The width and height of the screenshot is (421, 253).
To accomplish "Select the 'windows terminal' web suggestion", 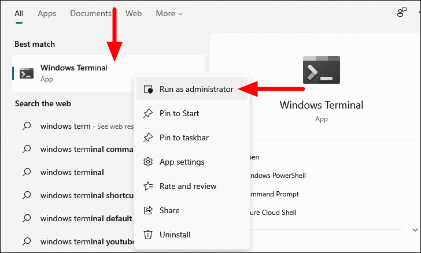I will tap(73, 172).
